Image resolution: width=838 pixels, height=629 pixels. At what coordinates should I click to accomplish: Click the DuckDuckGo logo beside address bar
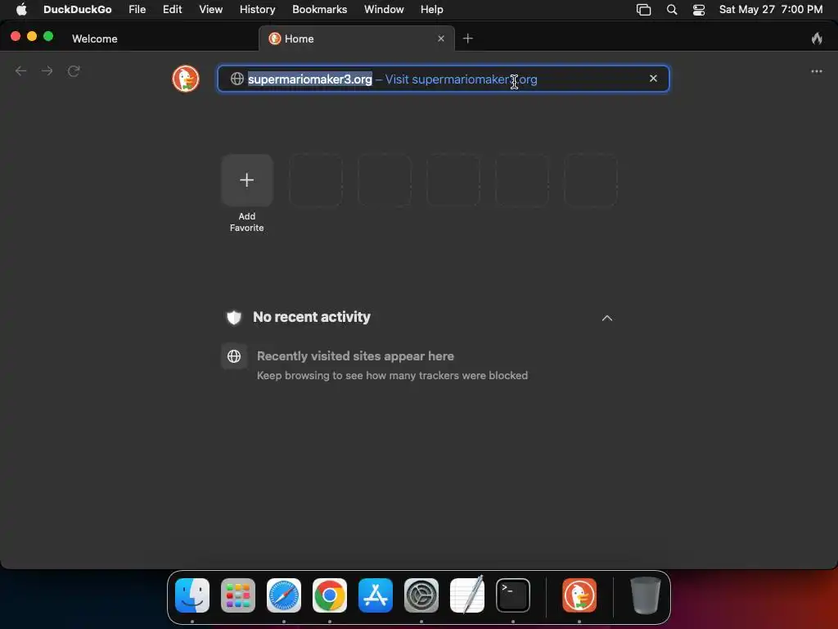(x=186, y=79)
